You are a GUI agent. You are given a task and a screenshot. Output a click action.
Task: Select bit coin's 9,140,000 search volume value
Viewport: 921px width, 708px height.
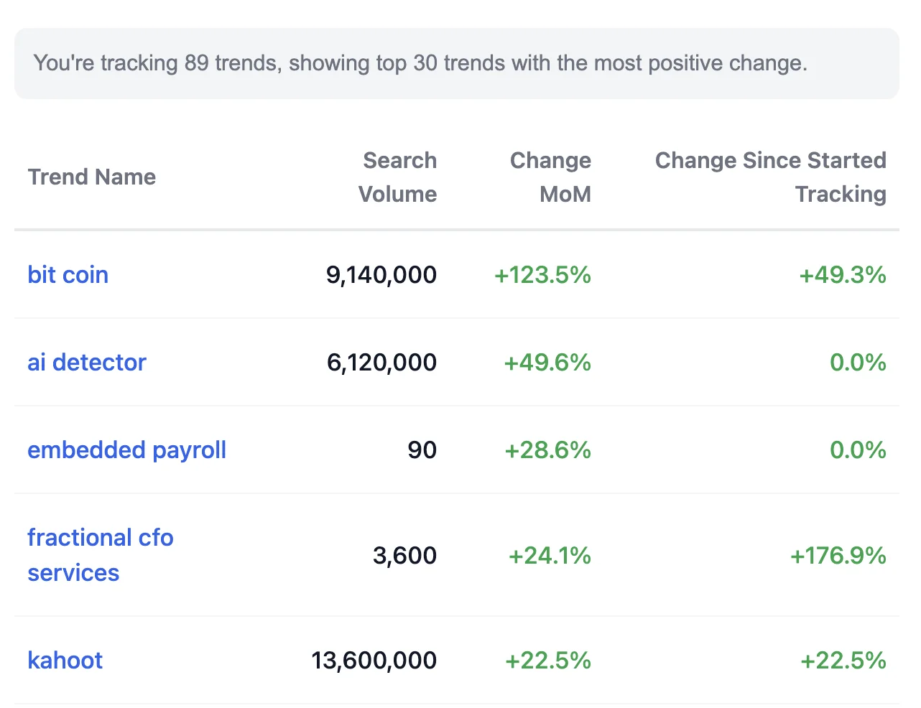[x=379, y=275]
